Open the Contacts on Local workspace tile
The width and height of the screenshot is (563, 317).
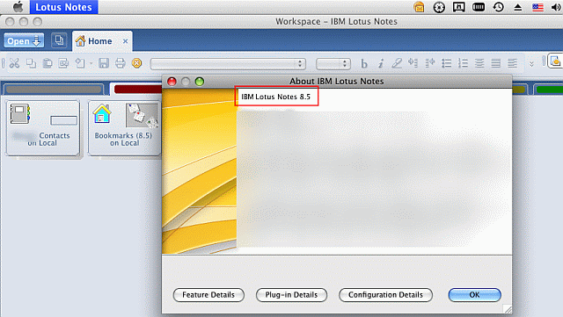point(43,128)
